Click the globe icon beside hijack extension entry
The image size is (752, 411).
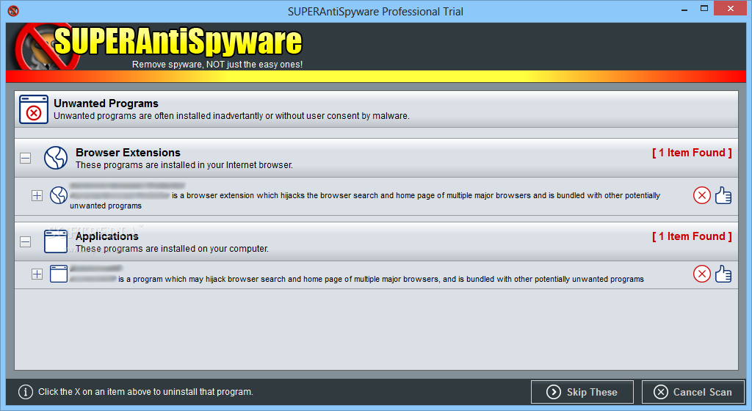coord(59,195)
